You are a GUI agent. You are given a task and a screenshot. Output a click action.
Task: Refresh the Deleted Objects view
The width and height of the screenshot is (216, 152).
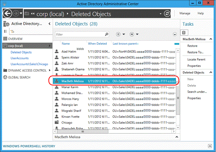167,13
